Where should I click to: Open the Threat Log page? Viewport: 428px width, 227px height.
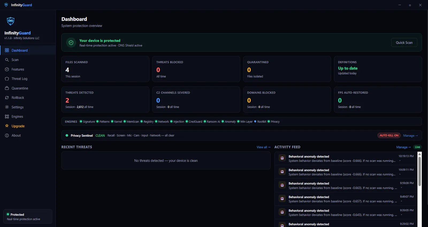[x=28, y=79]
